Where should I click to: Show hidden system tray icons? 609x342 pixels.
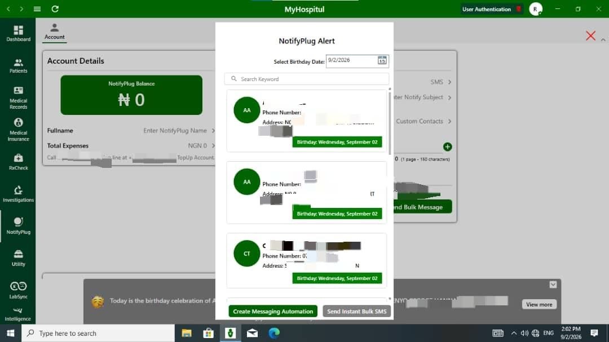tap(514, 333)
